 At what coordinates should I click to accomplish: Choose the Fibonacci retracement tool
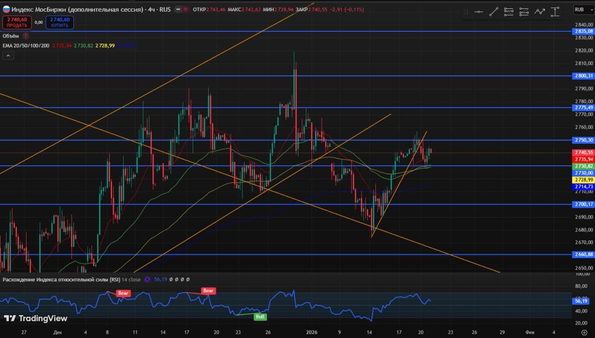509,12
